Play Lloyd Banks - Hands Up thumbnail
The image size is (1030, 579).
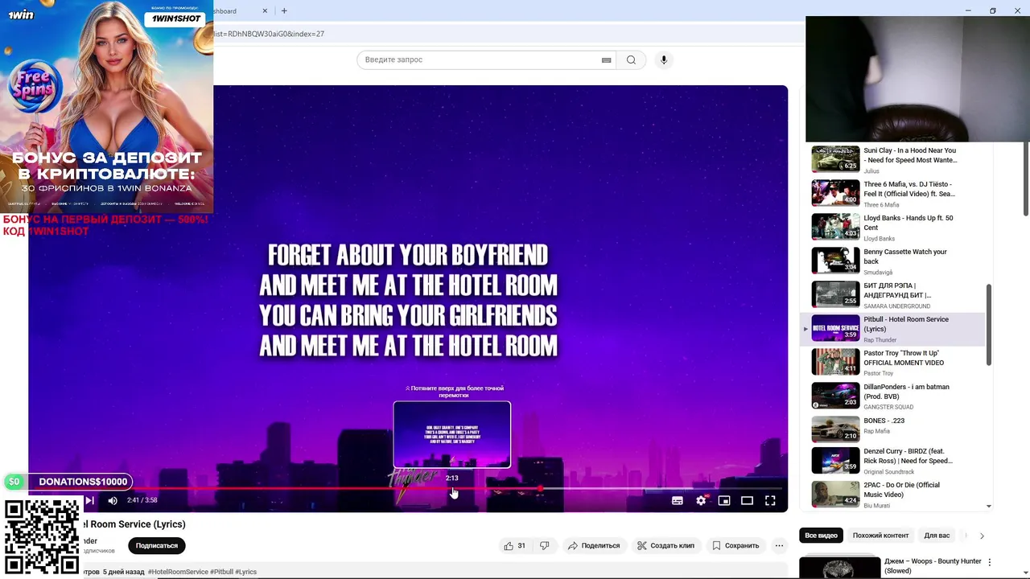pyautogui.click(x=835, y=227)
